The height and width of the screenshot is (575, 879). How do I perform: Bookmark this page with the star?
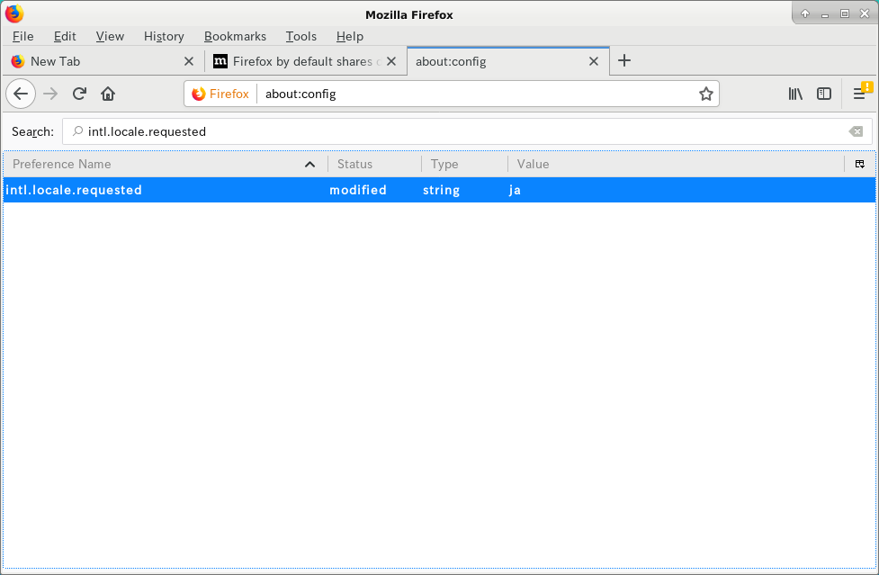pyautogui.click(x=705, y=94)
